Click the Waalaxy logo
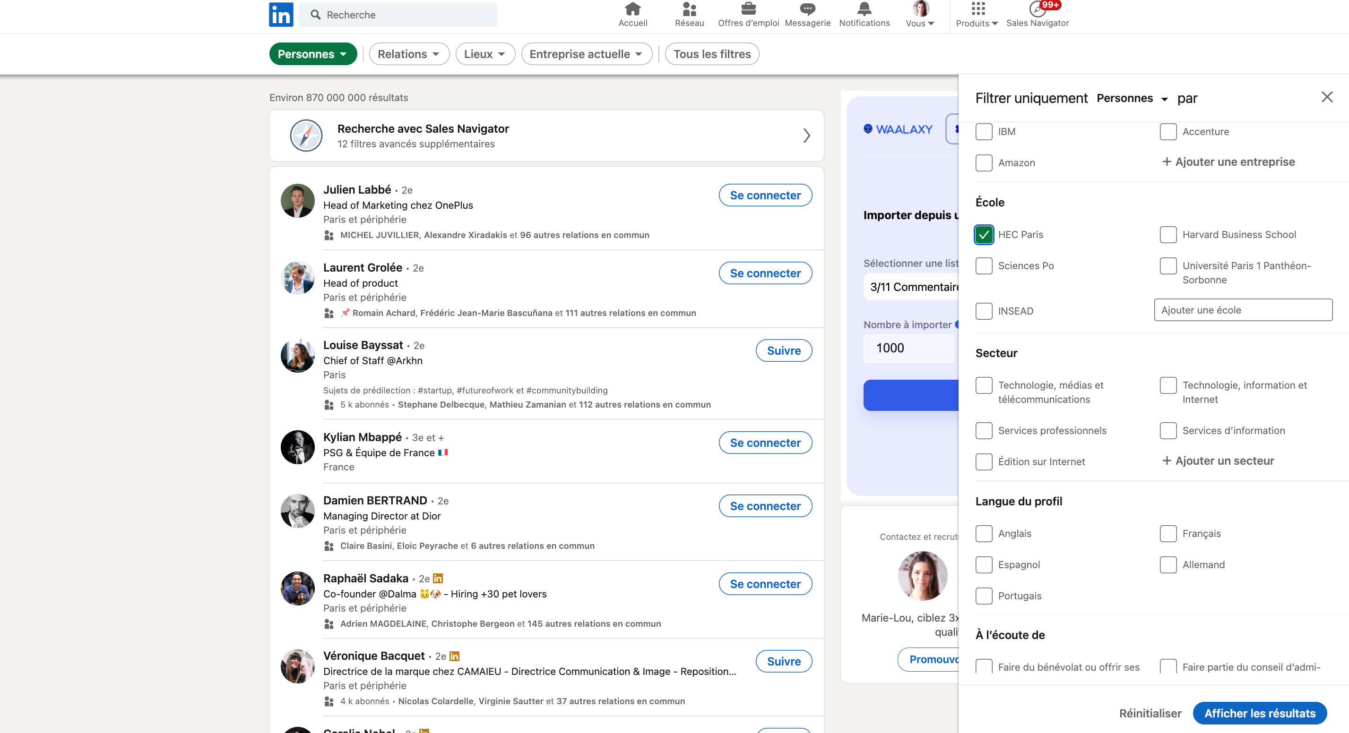Image resolution: width=1349 pixels, height=733 pixels. coord(898,129)
